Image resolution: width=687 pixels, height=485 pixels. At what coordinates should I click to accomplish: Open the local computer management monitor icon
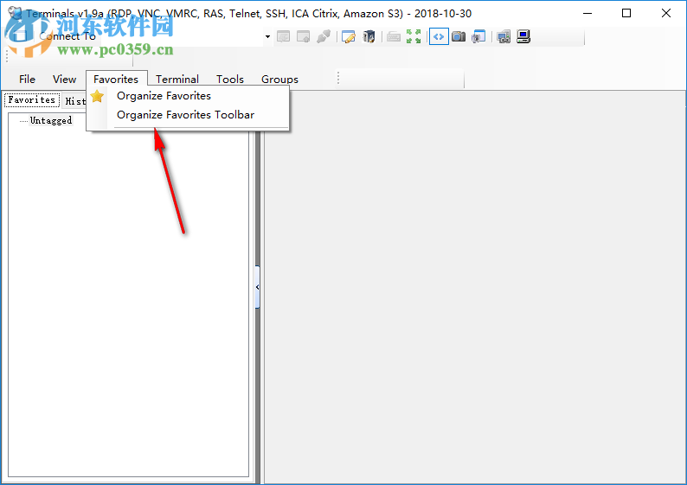pyautogui.click(x=523, y=37)
